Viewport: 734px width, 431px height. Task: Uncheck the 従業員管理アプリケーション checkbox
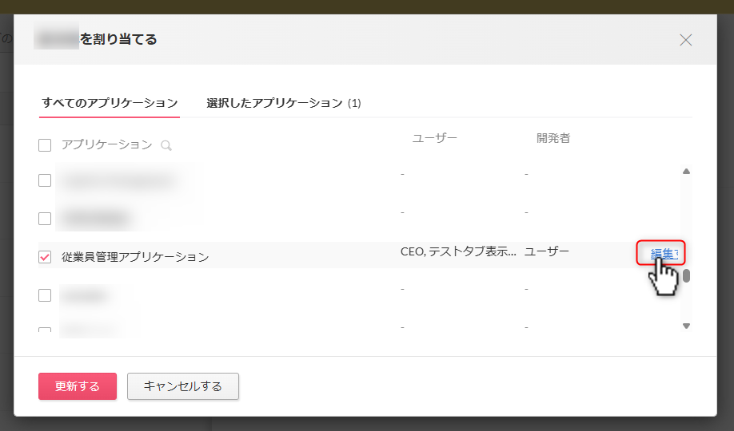click(45, 257)
